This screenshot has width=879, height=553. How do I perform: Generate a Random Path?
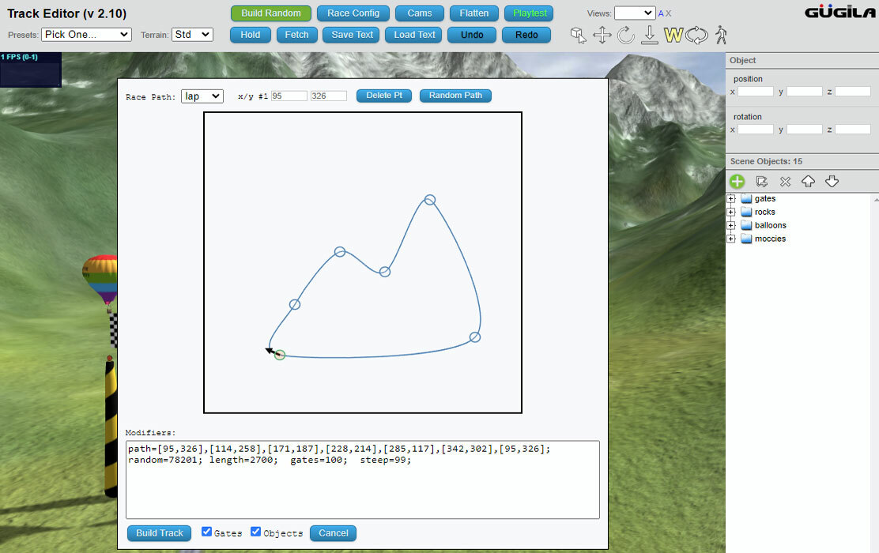coord(455,96)
